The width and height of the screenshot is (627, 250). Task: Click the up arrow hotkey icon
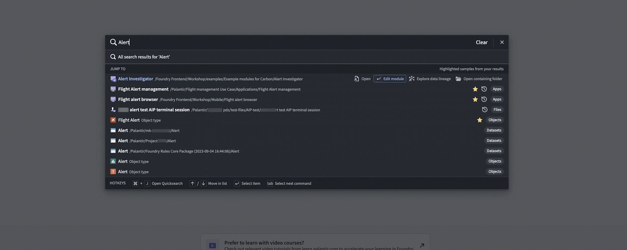[192, 183]
